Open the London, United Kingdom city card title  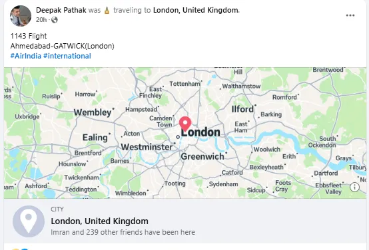coord(99,221)
